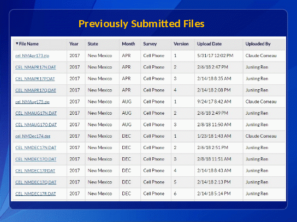This screenshot has width=297, height=222.
Task: Open the CEL_NMDEC17N.DAT file link
Action: 36,147
